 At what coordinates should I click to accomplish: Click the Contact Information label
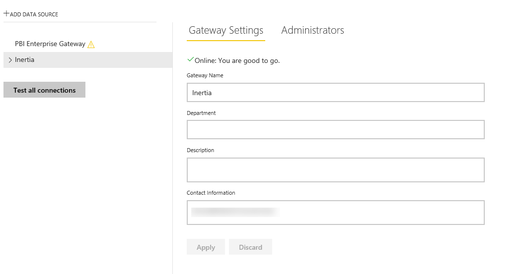pos(211,193)
